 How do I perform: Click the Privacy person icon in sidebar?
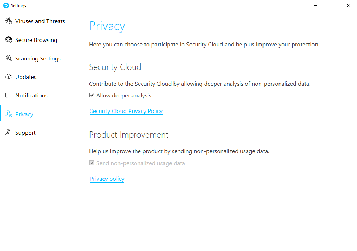tap(9, 114)
